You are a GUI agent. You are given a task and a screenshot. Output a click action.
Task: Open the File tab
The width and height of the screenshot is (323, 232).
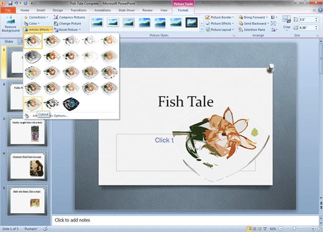click(8, 10)
